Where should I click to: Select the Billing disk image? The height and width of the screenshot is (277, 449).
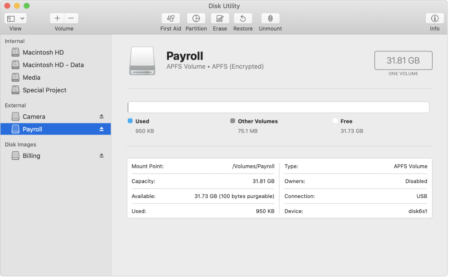coord(56,156)
